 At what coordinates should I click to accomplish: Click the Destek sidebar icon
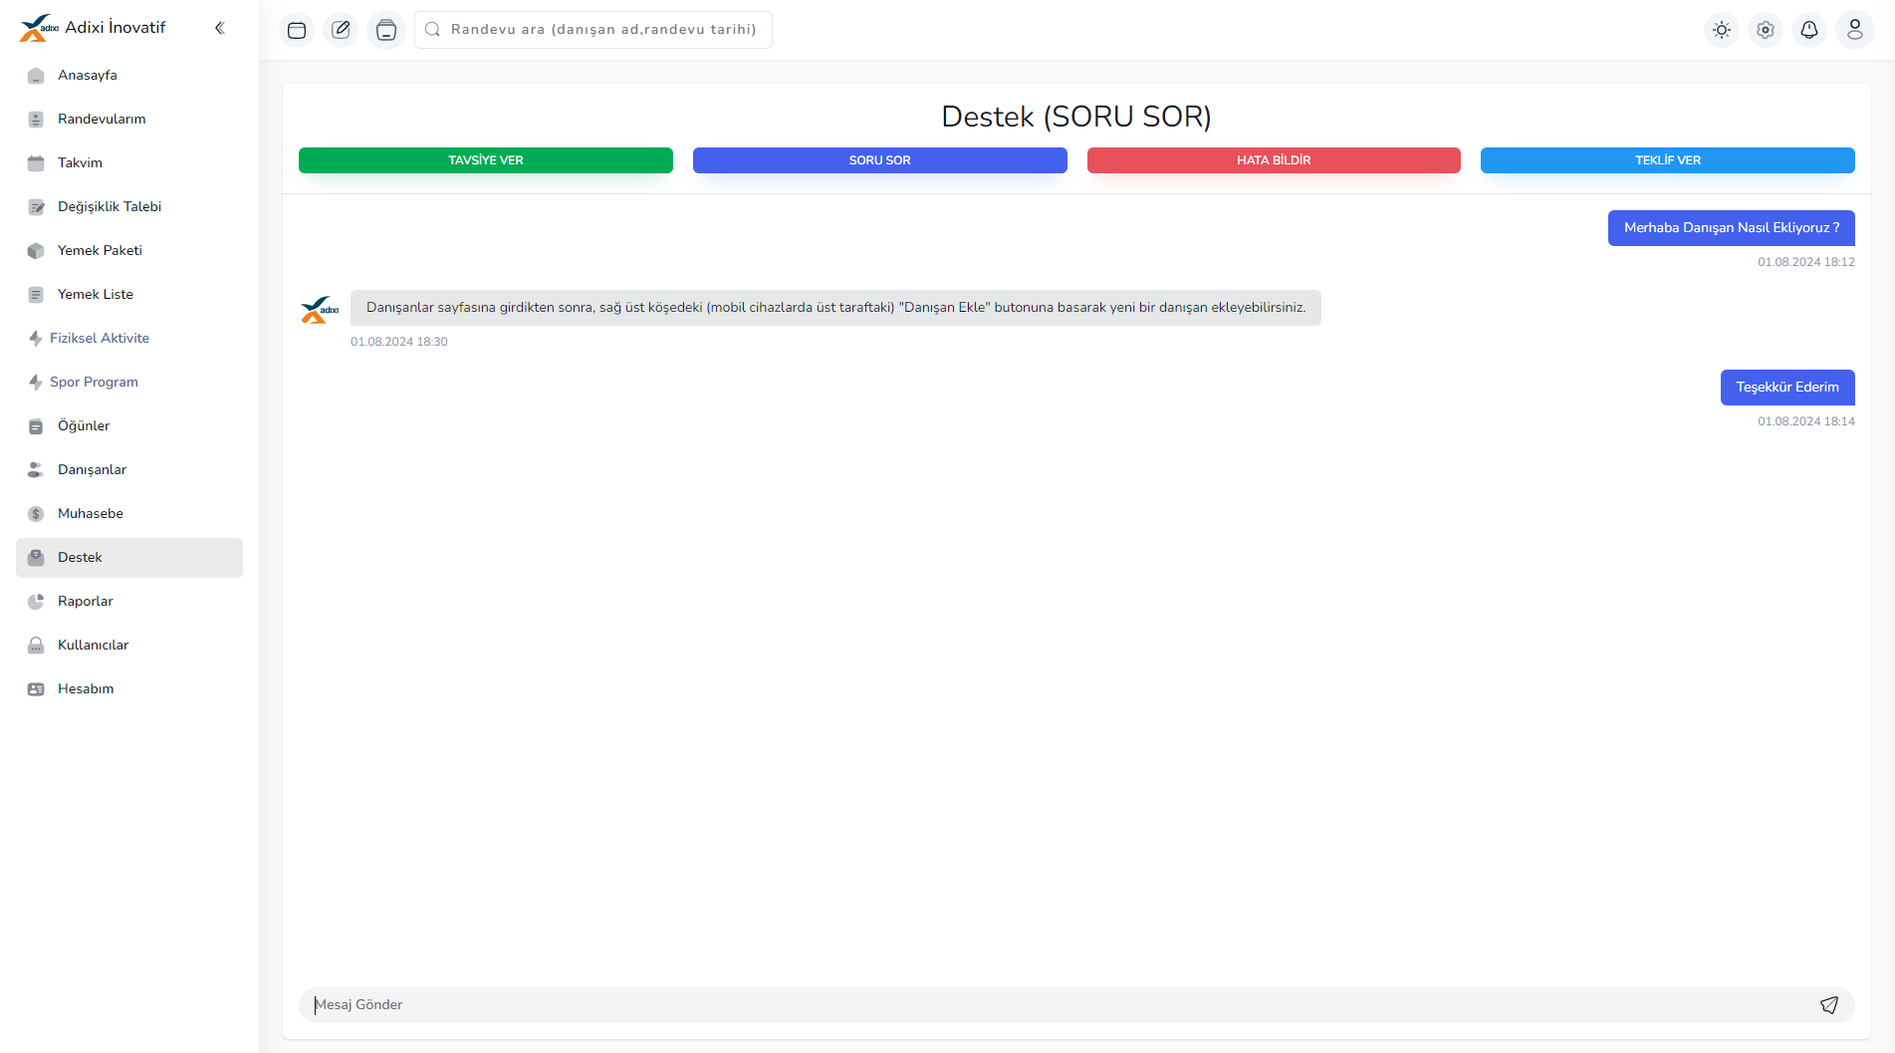point(36,558)
